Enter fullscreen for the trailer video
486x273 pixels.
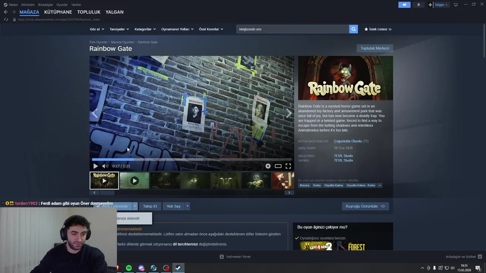pyautogui.click(x=288, y=166)
